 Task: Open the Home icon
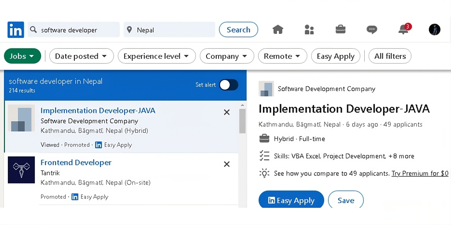coord(278,29)
